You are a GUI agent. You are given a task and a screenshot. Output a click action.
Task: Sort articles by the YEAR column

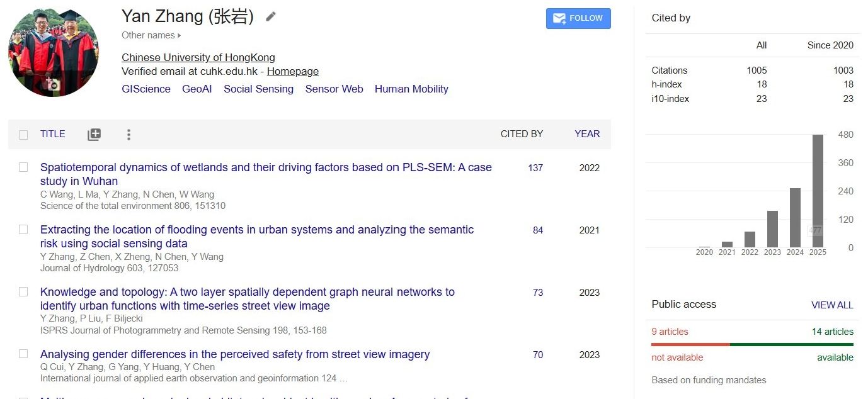click(x=587, y=134)
